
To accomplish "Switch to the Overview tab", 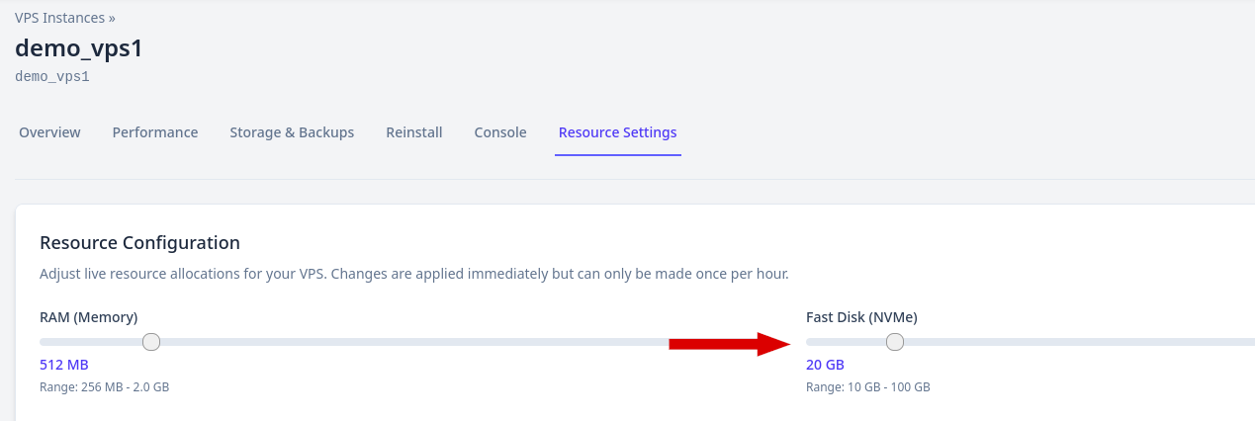I will pyautogui.click(x=49, y=132).
